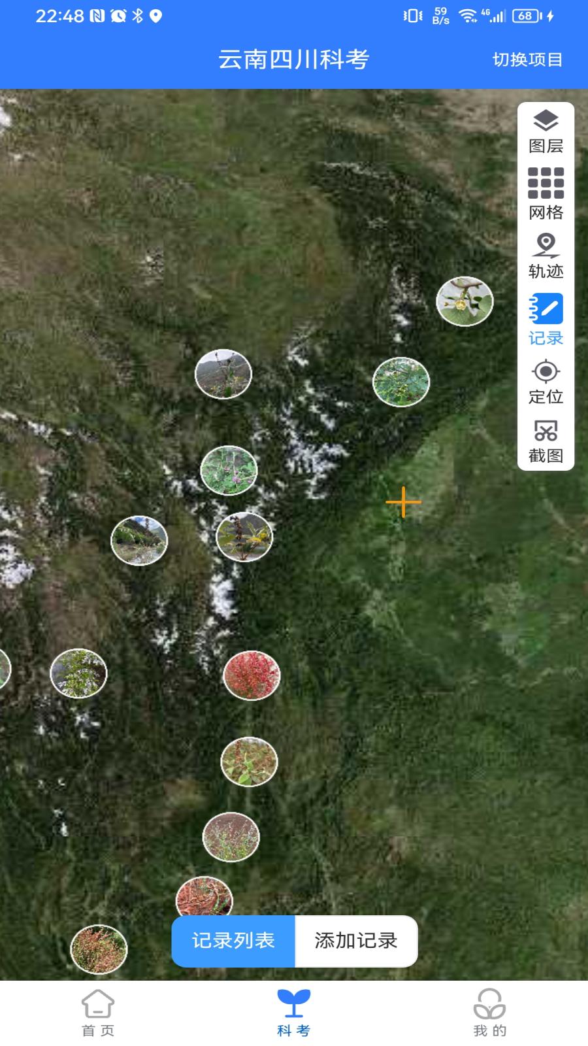Show the 轨迹 track path

(x=546, y=256)
